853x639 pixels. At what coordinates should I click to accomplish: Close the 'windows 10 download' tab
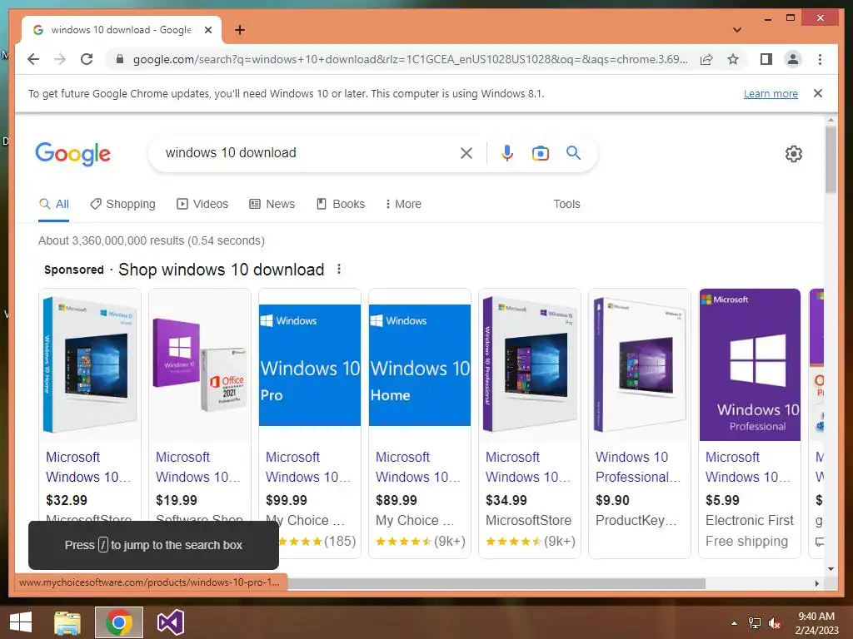tap(207, 30)
